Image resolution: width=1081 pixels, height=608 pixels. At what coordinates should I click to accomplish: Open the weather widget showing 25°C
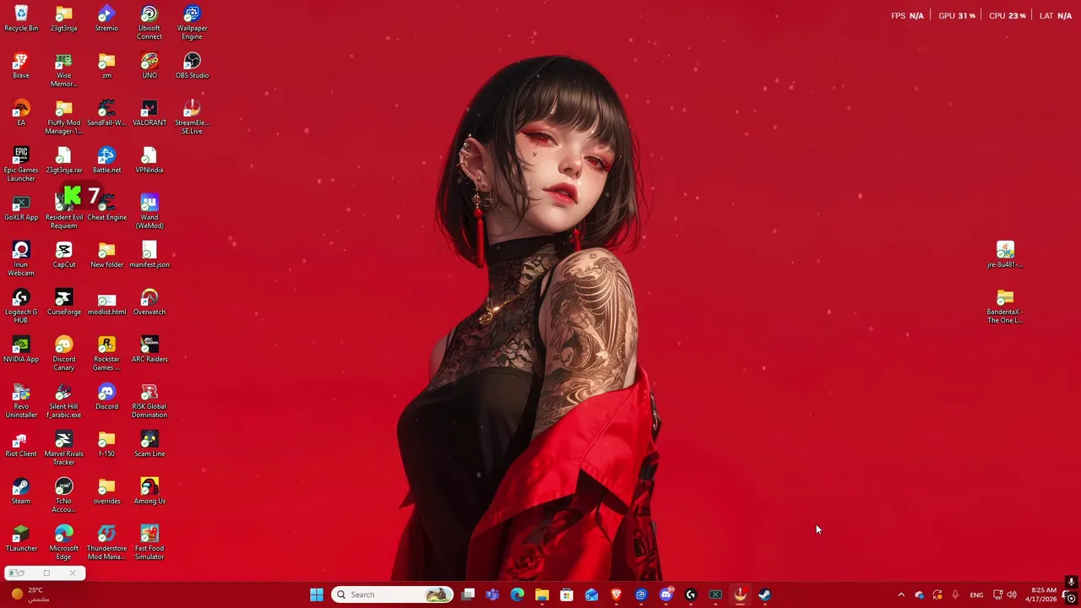point(30,594)
